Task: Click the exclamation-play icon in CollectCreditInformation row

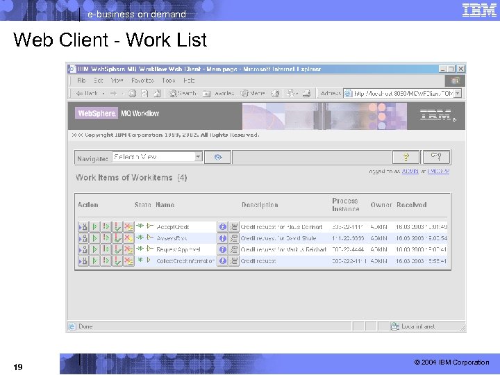Action: coord(106,261)
